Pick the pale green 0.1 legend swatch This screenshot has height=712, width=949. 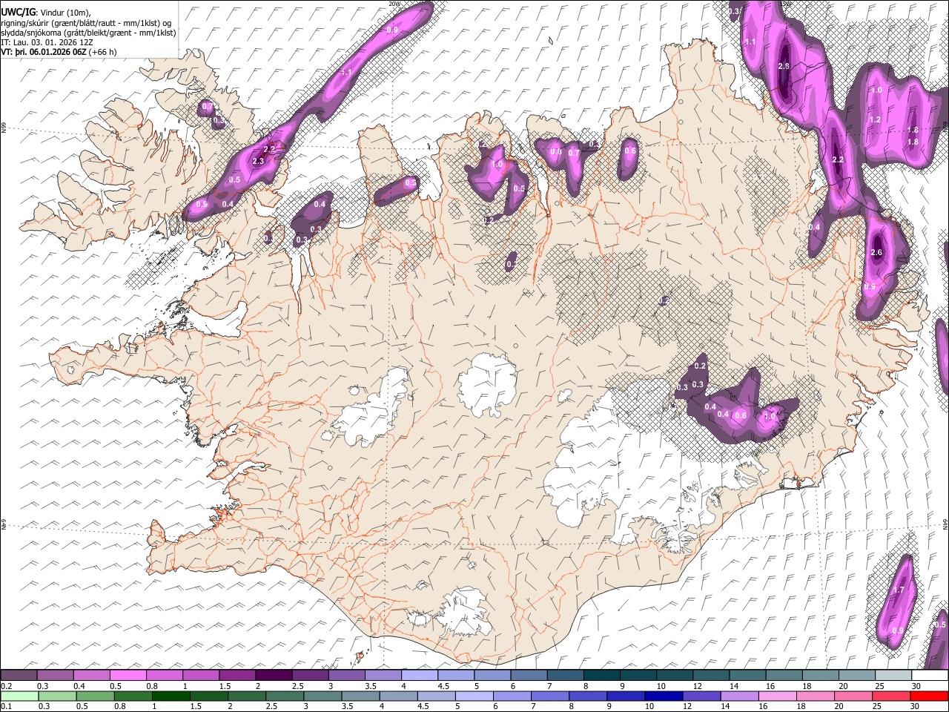point(19,696)
